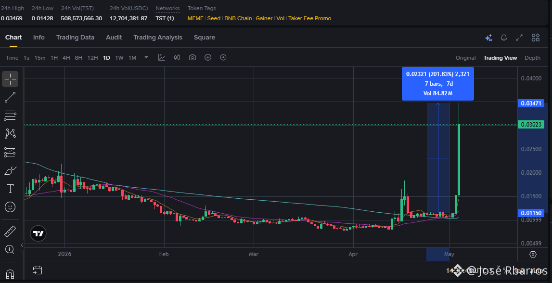Image resolution: width=552 pixels, height=283 pixels.
Task: Select the 12H time interval
Action: tap(92, 58)
